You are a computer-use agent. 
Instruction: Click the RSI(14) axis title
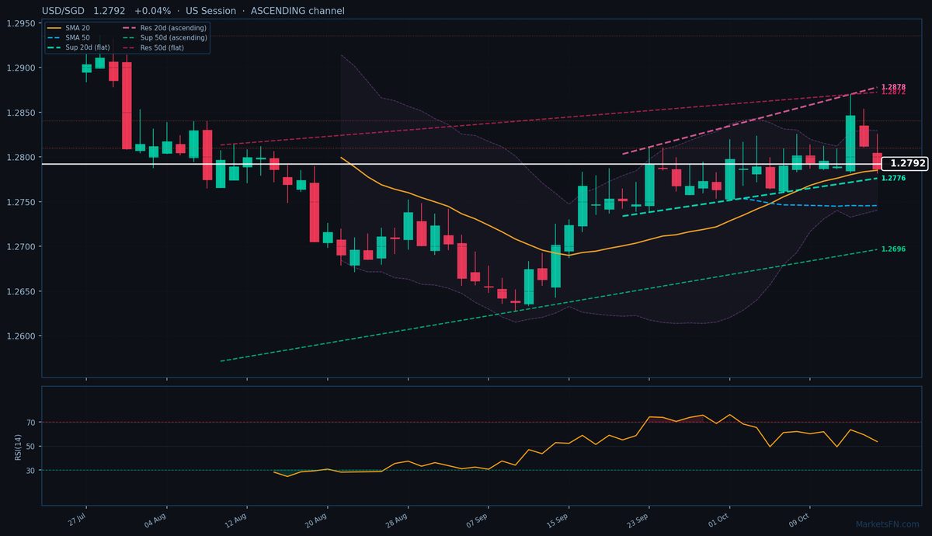(x=19, y=447)
